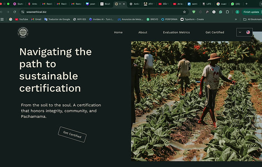Open the green circular arrows extension
Image resolution: width=262 pixels, height=167 pixels.
click(x=221, y=12)
